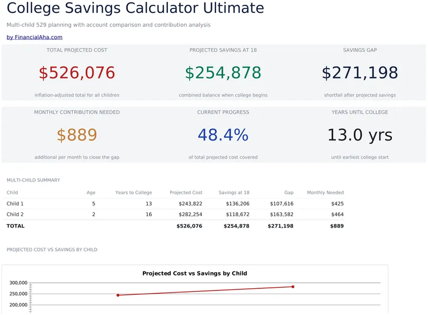Viewport: 428px width, 315px height.
Task: Click the SAVINGS GAP heading
Action: point(360,50)
